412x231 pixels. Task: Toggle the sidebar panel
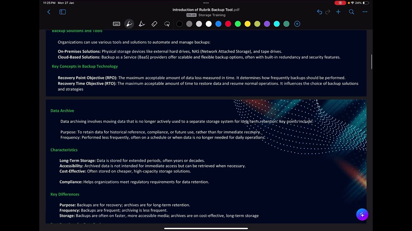(63, 12)
